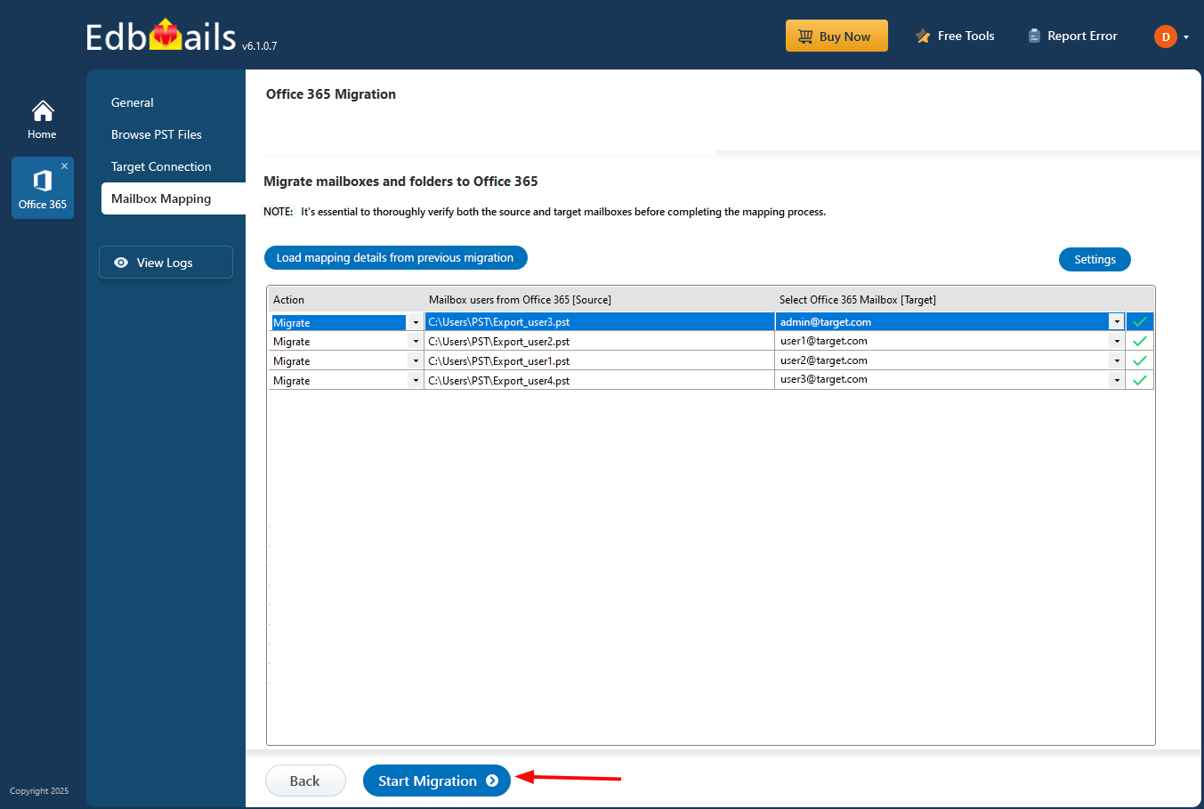Click version number v6.1.0.7
The height and width of the screenshot is (809, 1204).
point(259,46)
